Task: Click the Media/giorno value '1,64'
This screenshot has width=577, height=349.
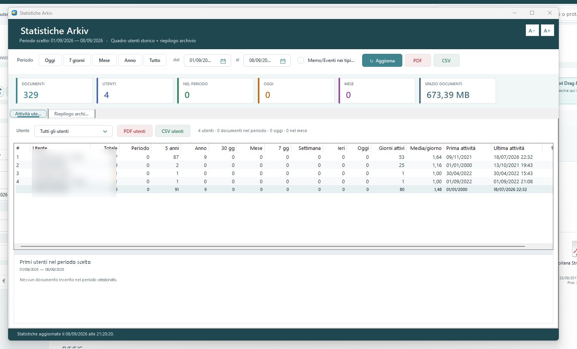Action: [437, 157]
